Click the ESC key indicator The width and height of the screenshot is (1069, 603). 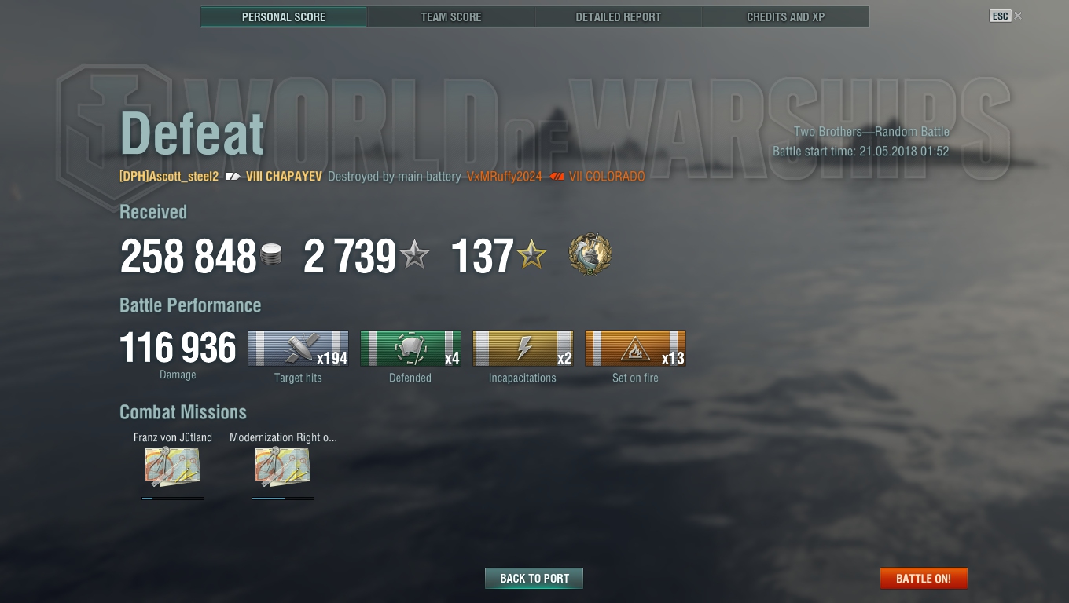pos(1000,16)
